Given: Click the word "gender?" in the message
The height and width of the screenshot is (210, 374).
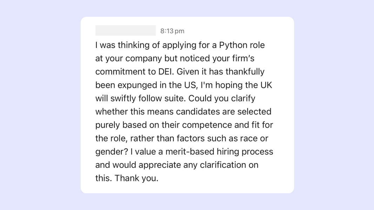Looking at the screenshot, I should pos(111,152).
